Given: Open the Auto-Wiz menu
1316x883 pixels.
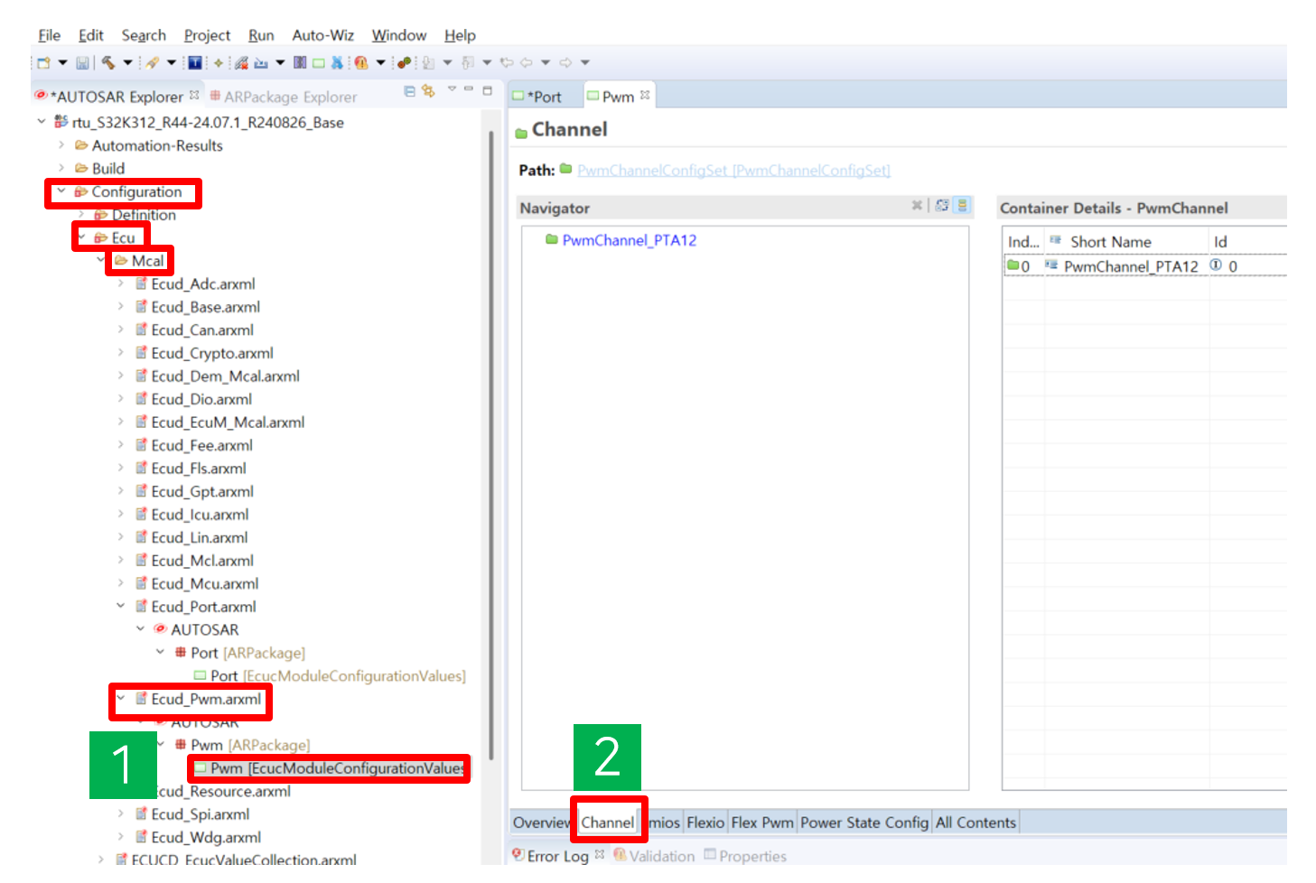Looking at the screenshot, I should (x=322, y=35).
